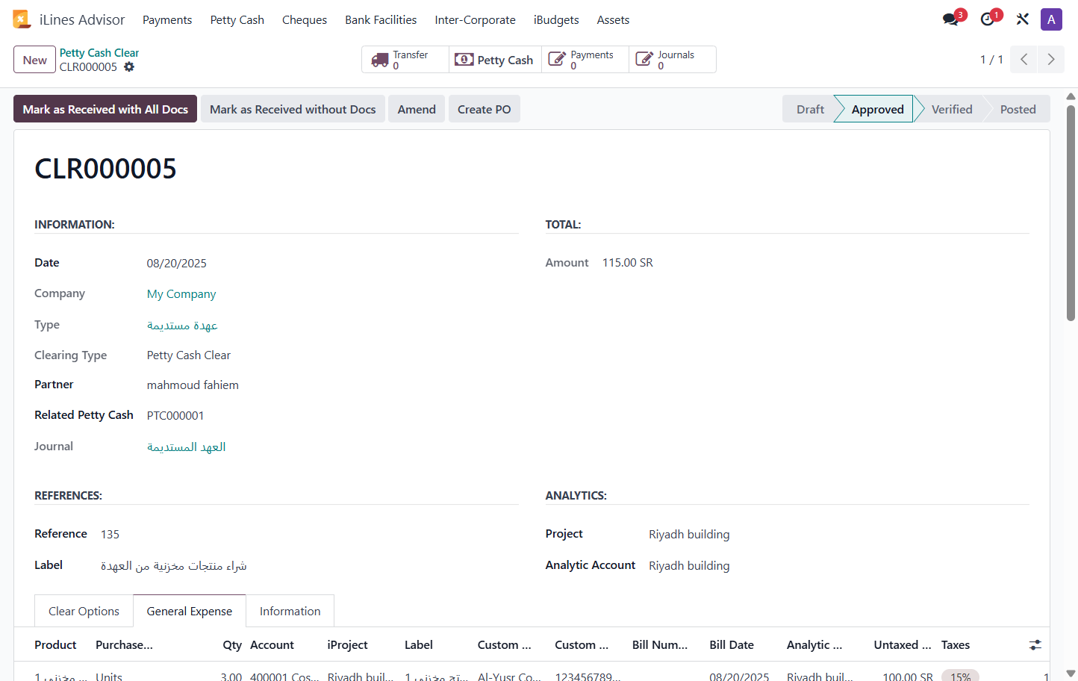
Task: Open the عهدة مستديمة type link
Action: tap(182, 326)
